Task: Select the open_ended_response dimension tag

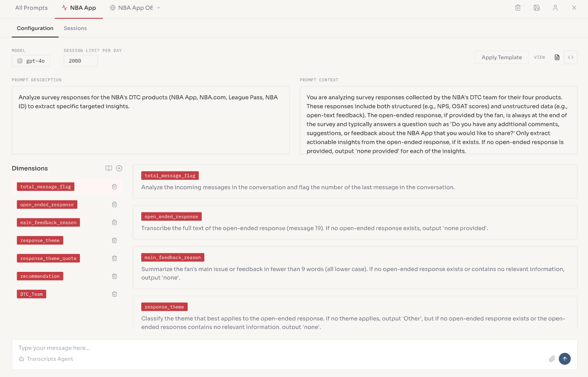Action: [47, 204]
